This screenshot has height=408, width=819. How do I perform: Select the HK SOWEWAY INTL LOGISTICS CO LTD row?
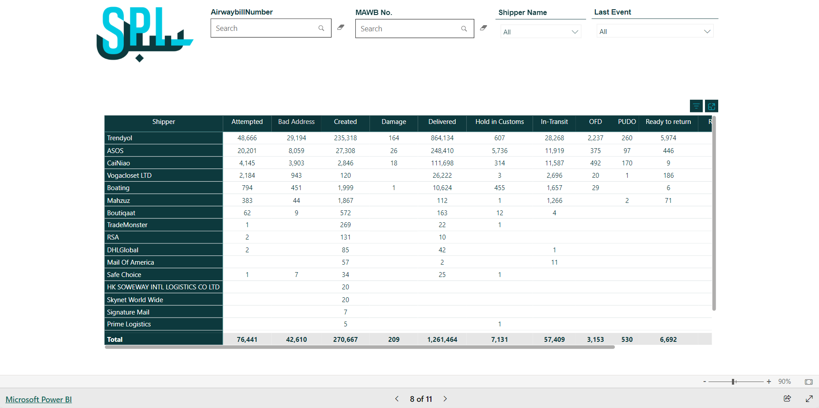tap(164, 287)
